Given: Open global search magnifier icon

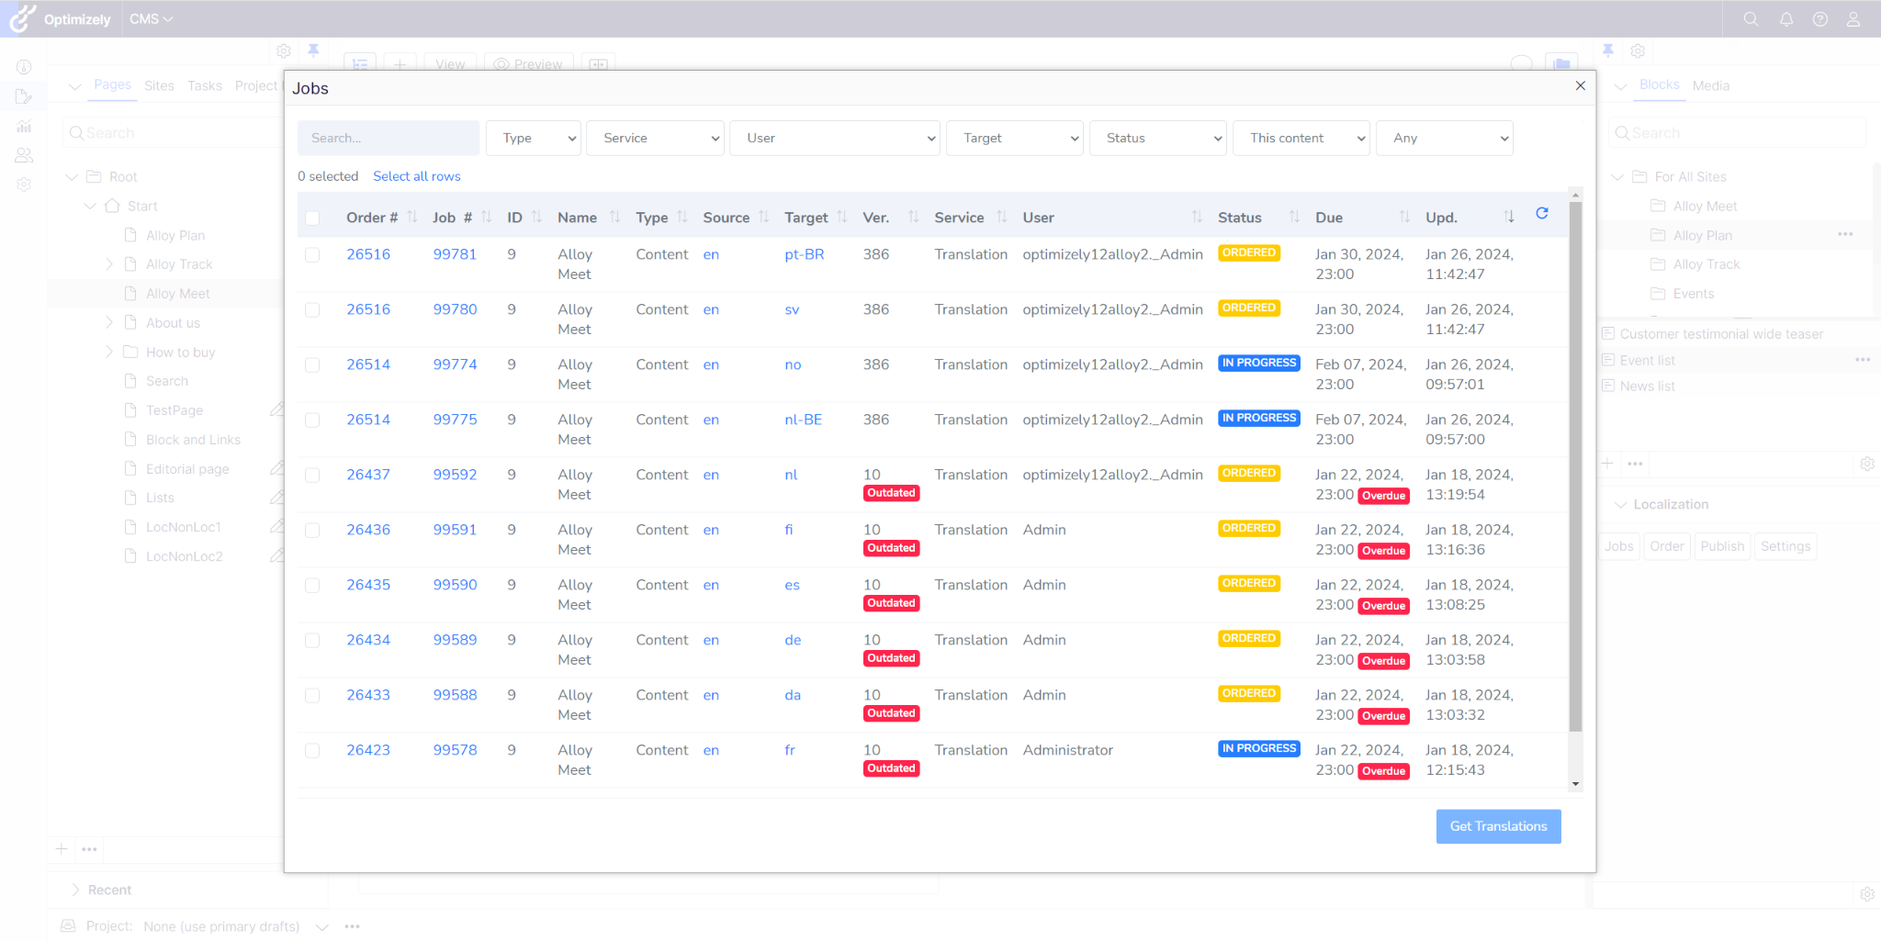Looking at the screenshot, I should click(1751, 19).
